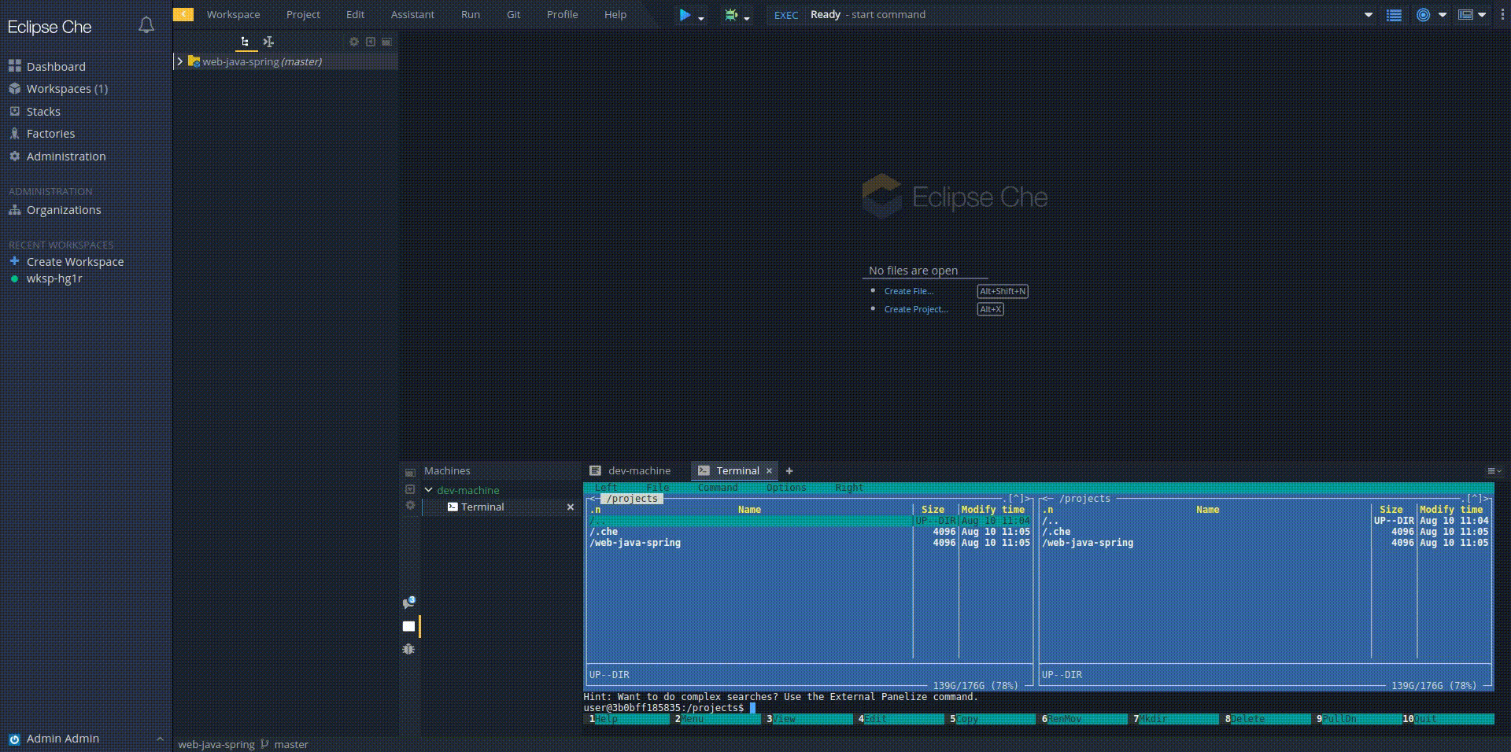
Task: Close the Terminal entry under dev-machine
Action: (x=571, y=507)
